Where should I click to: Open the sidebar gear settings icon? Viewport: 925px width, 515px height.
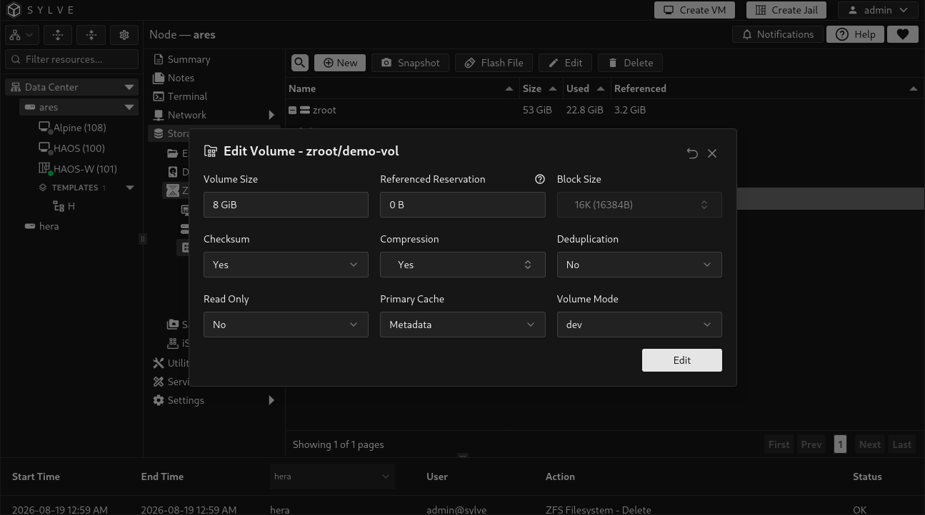124,34
